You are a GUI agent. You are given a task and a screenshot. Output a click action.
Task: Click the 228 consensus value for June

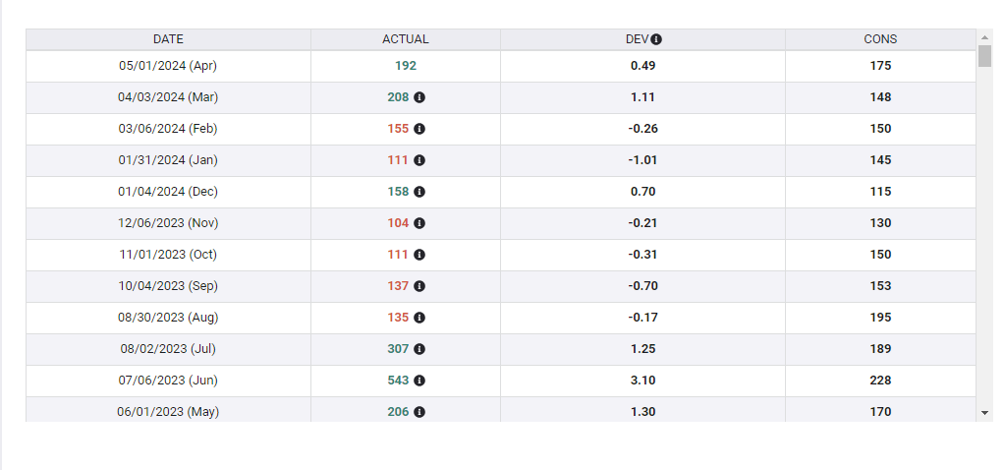[880, 381]
